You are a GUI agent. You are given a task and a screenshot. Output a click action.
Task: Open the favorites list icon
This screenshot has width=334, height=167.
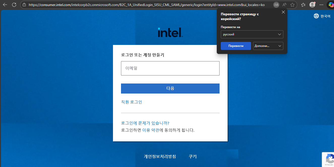coord(303,5)
